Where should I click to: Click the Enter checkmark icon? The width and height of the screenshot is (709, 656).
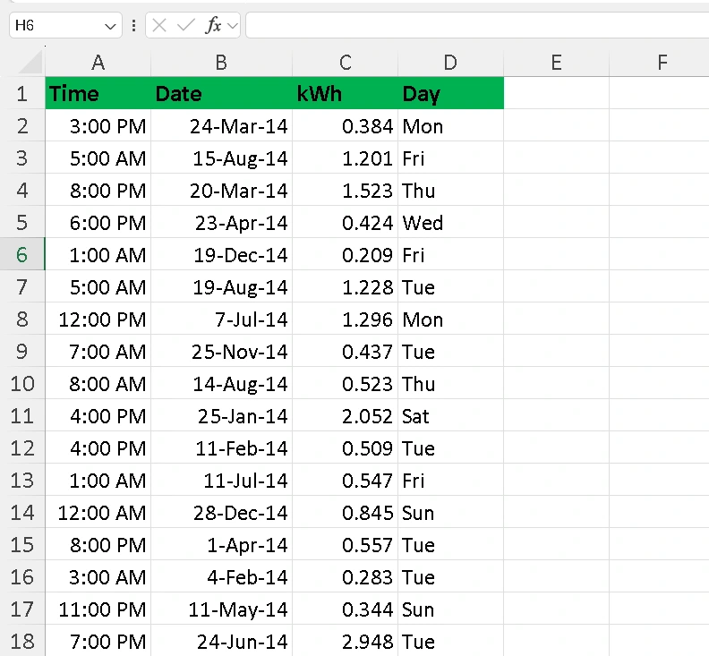click(x=186, y=26)
